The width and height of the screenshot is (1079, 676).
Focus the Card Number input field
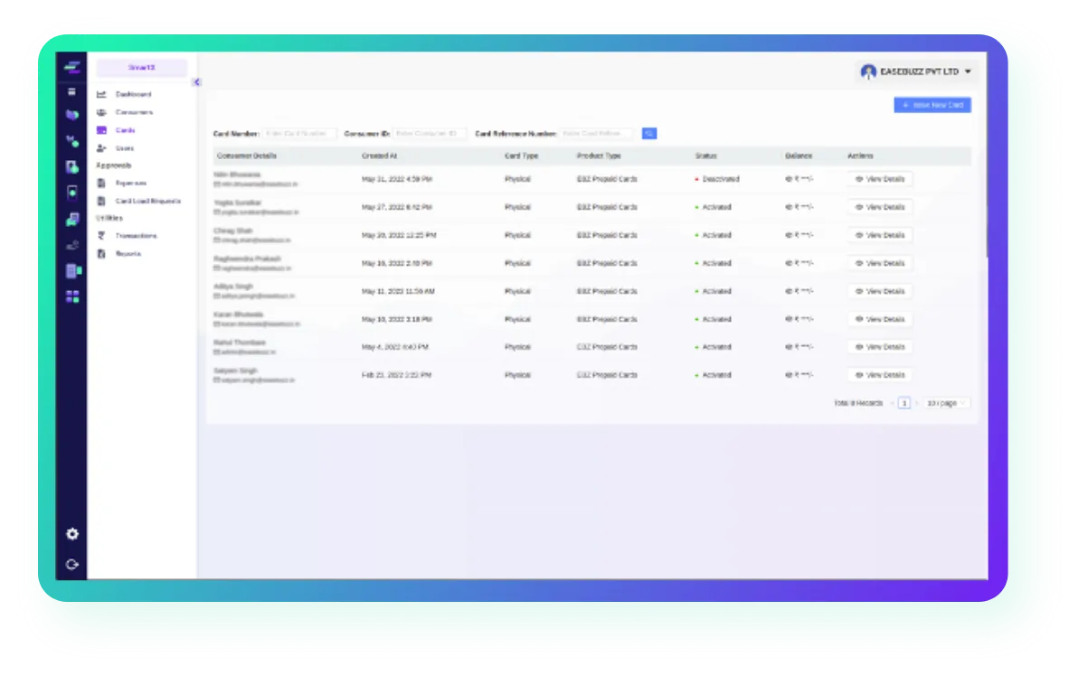tap(299, 134)
